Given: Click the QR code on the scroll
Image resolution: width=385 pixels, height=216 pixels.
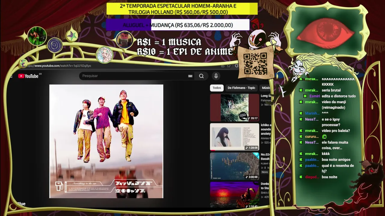Looking at the screenshot, I should click(255, 64).
